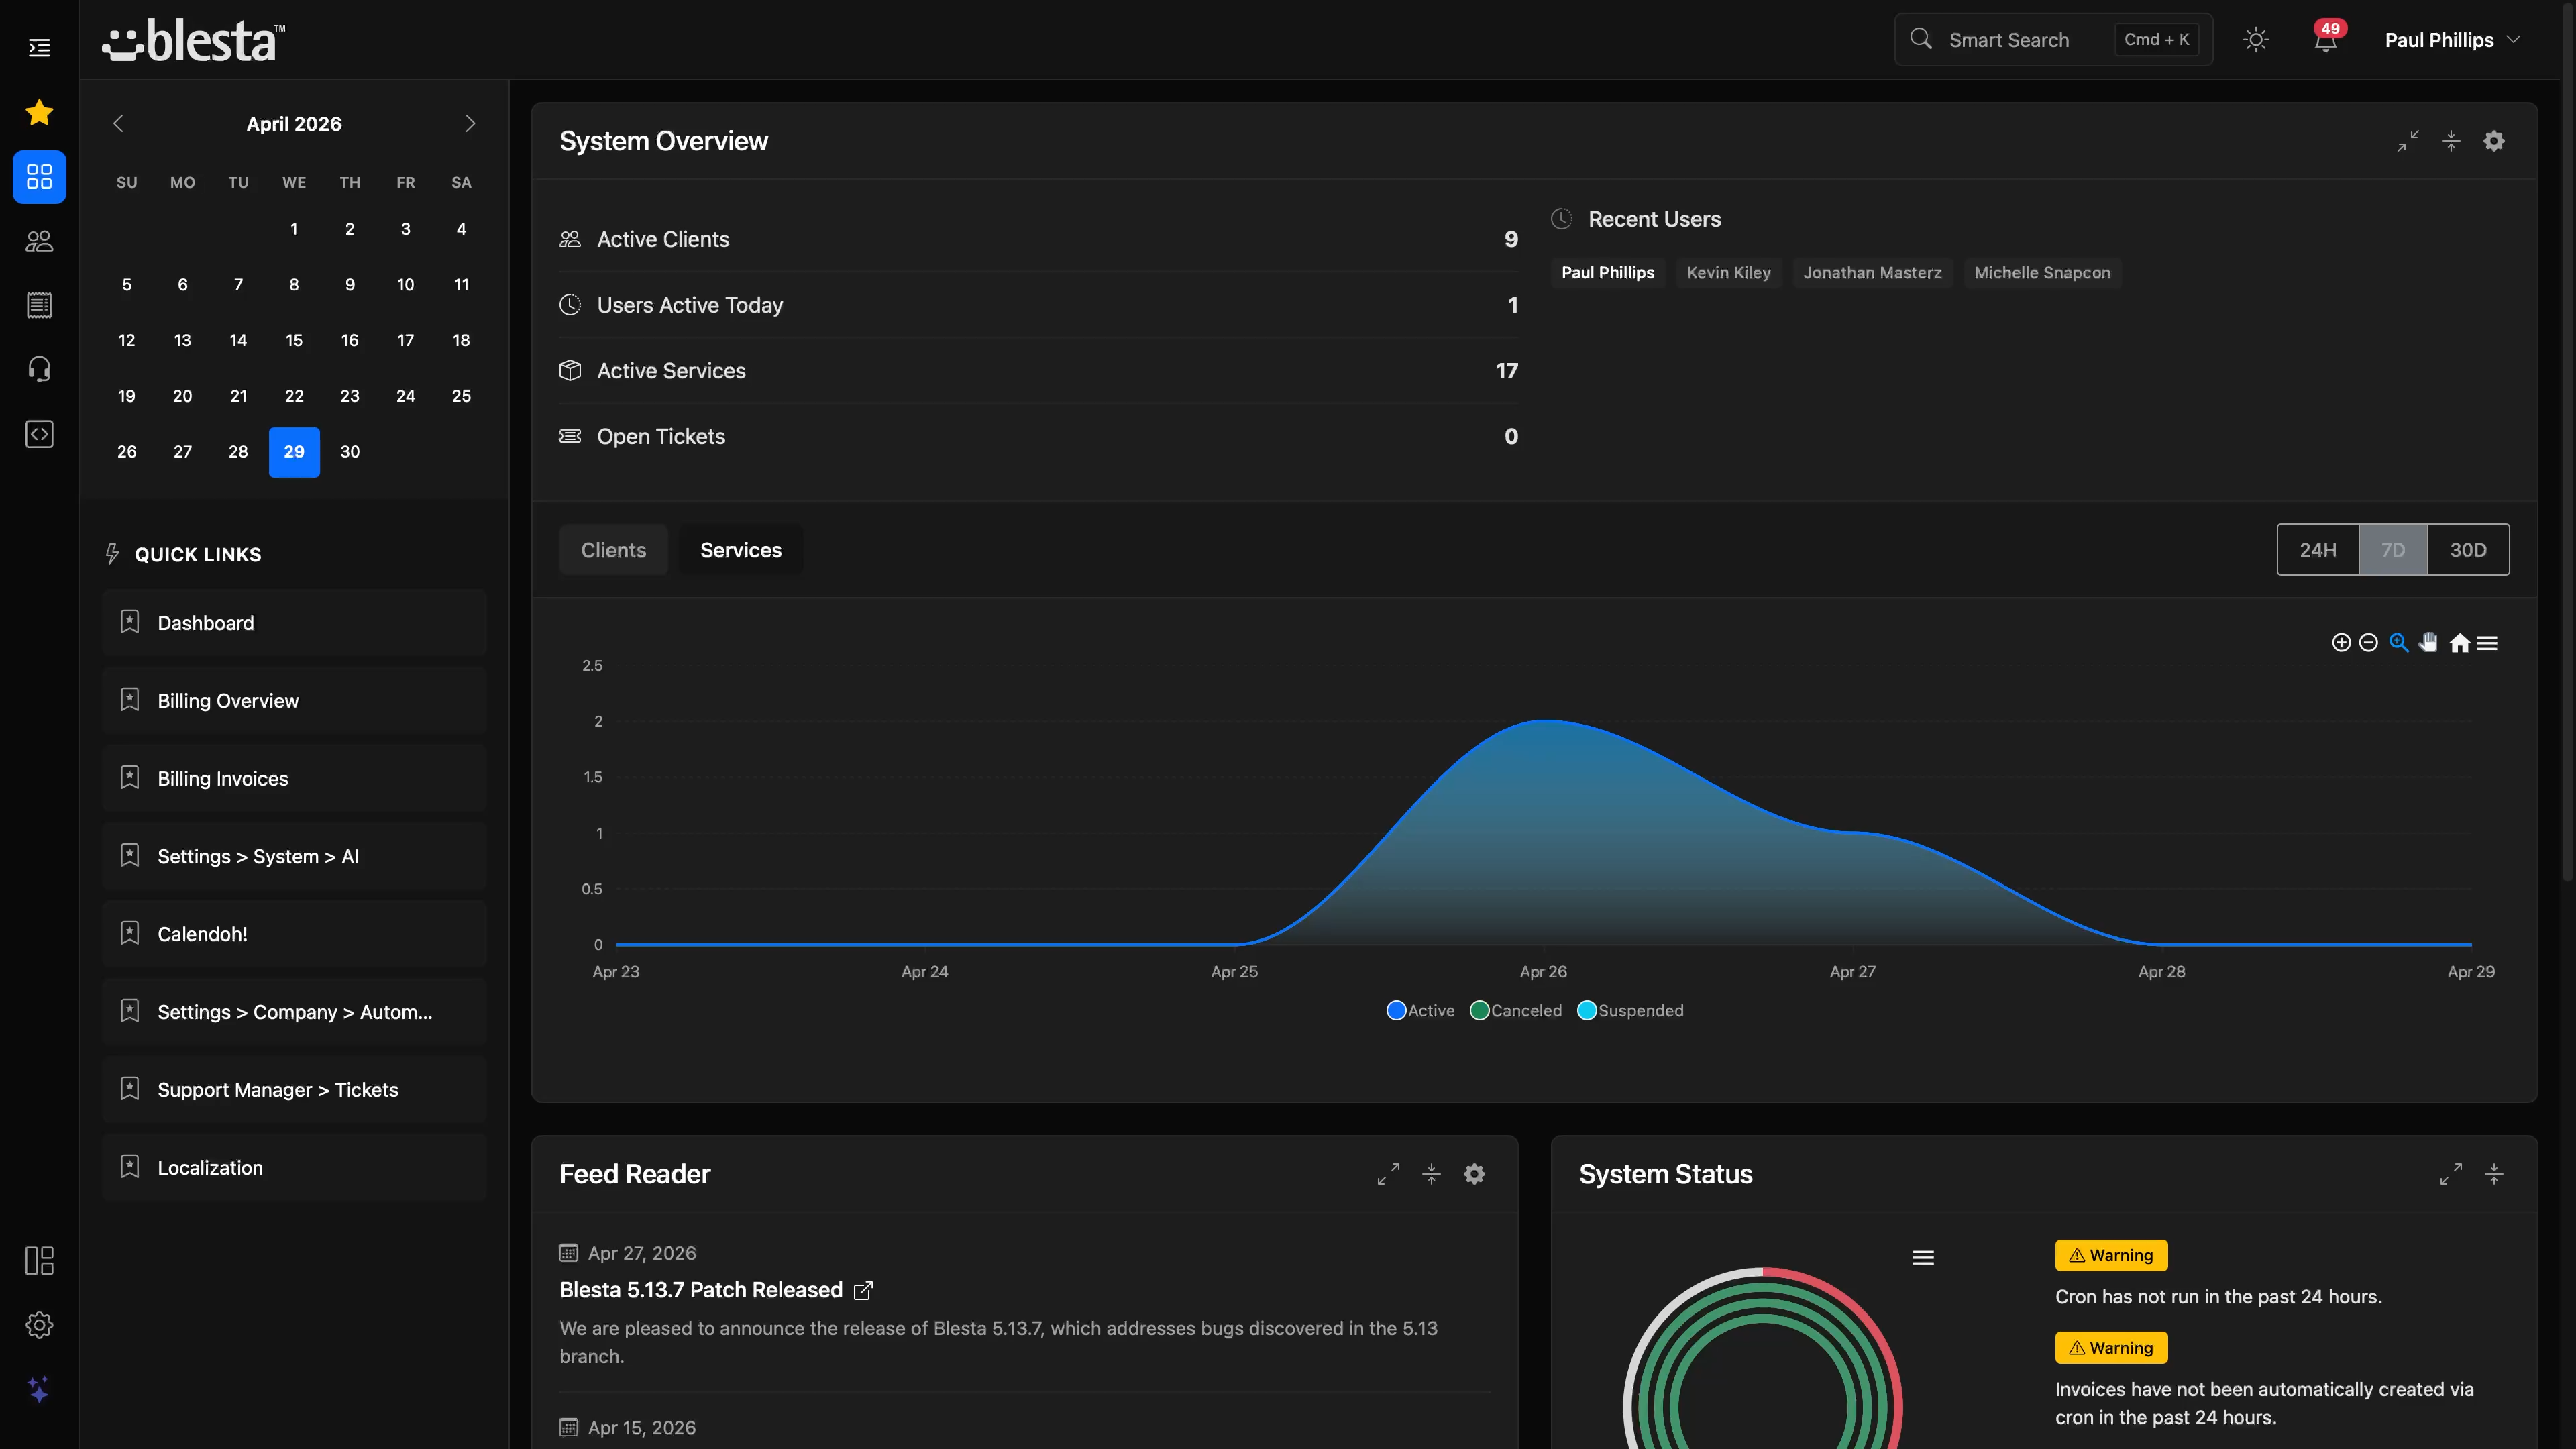Viewport: 2576px width, 1449px height.
Task: Select the 30D time range
Action: coord(2468,550)
